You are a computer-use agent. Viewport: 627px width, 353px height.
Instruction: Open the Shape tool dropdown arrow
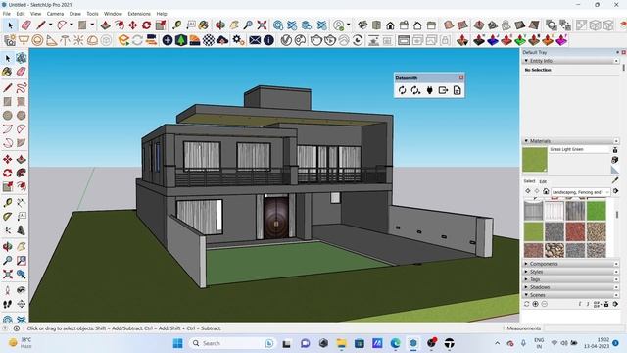(x=92, y=25)
